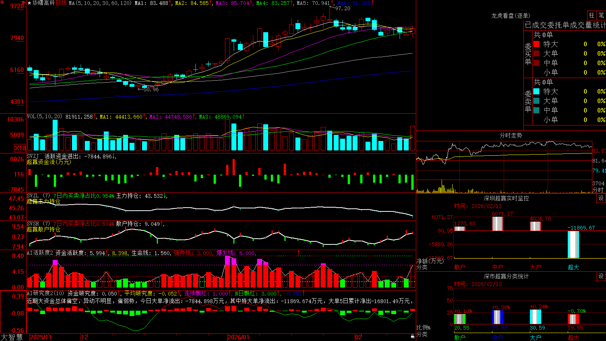Click the 大智慧 logo in the bottom-left corner

(x=12, y=337)
